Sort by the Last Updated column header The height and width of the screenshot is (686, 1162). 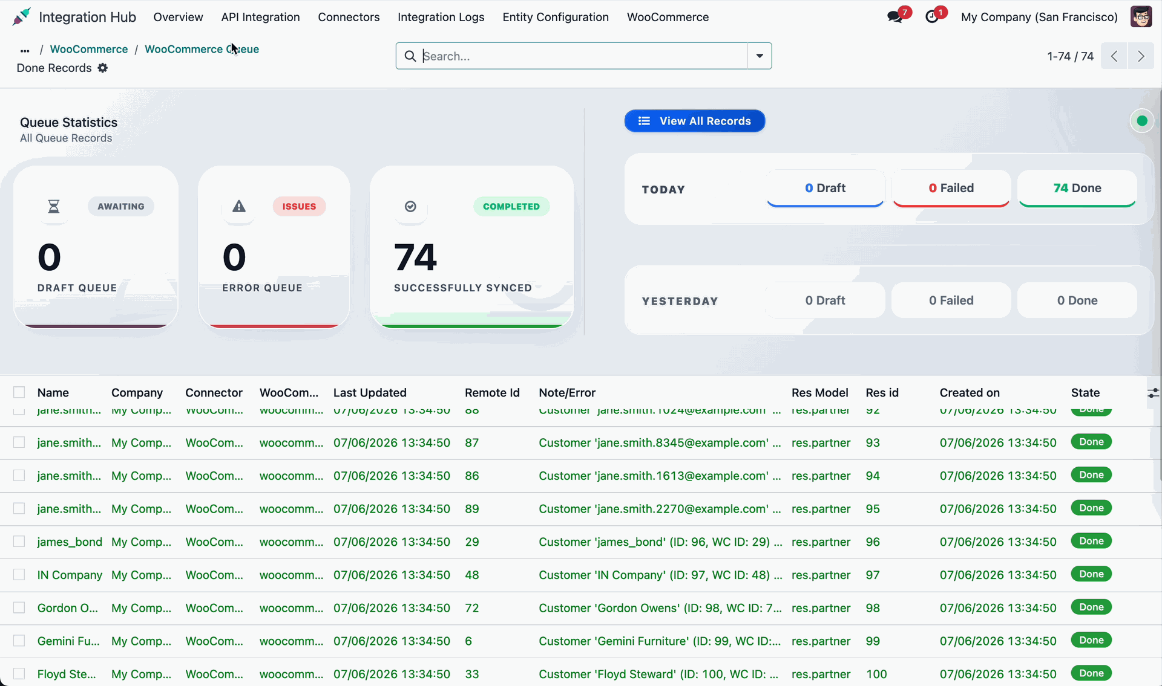(x=370, y=392)
